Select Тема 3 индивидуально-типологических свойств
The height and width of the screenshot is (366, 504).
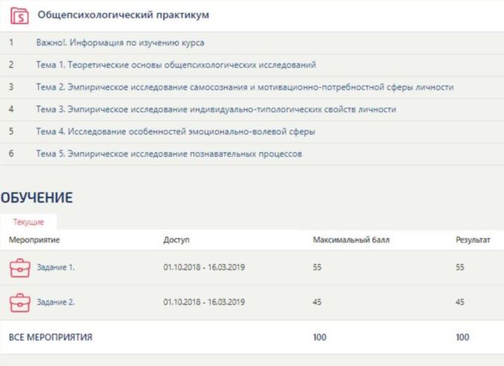coord(215,110)
